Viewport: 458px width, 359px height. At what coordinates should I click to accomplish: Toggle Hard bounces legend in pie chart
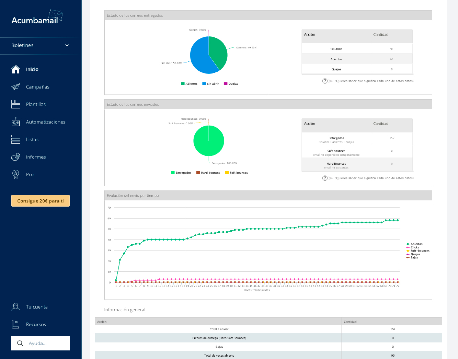tap(208, 173)
